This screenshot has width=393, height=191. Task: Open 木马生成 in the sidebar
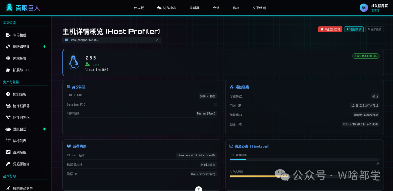[20, 35]
